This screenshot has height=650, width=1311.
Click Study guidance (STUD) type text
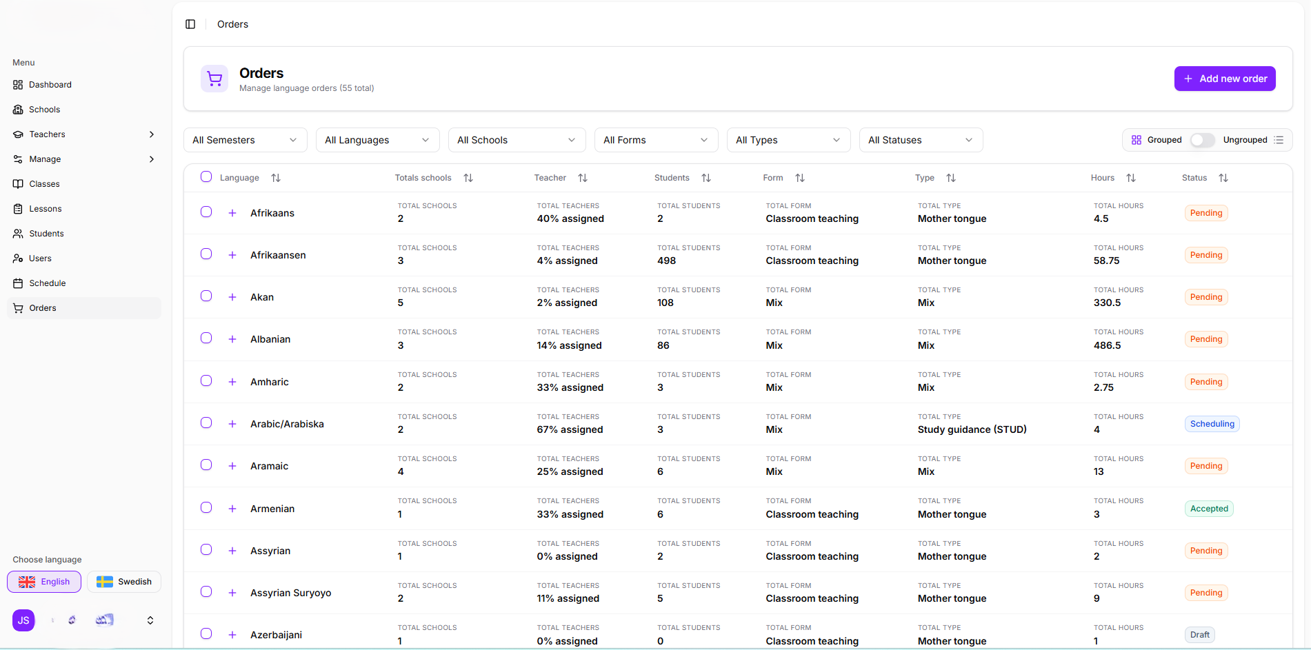(972, 429)
